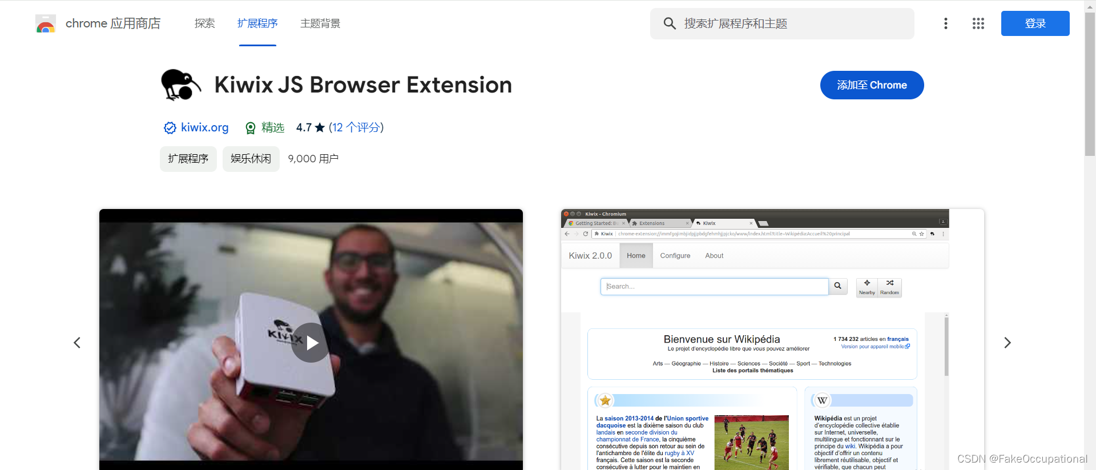Open the Chrome Web Store logo
Image resolution: width=1096 pixels, height=470 pixels.
coord(46,23)
